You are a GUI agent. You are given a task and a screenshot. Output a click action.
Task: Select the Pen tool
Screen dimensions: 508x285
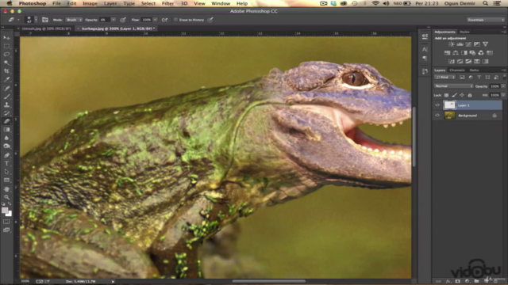pyautogui.click(x=6, y=155)
